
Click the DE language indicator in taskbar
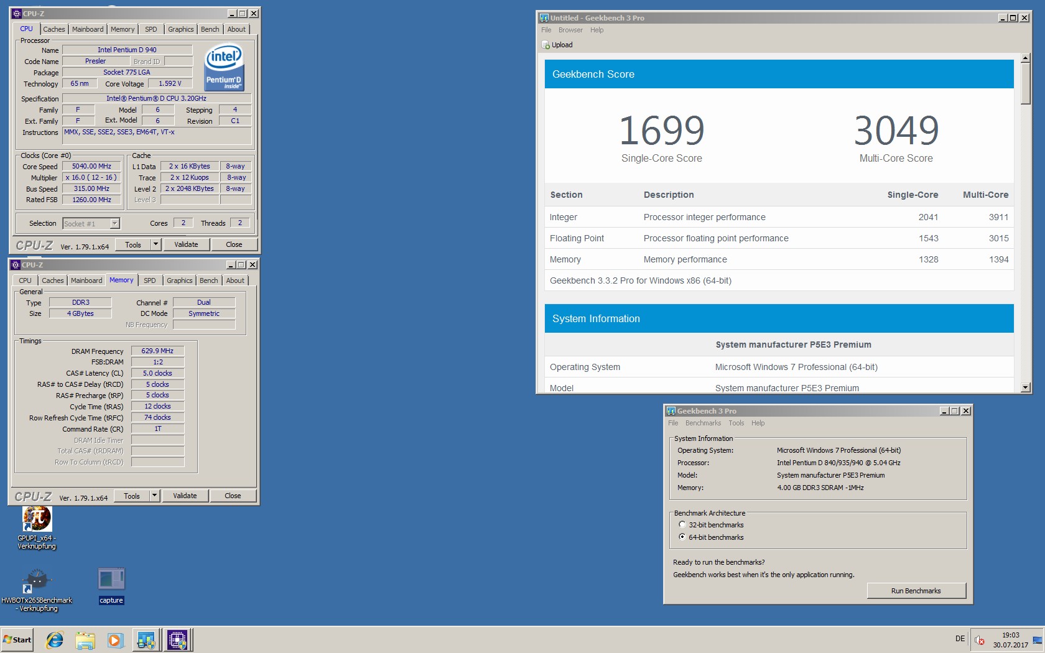pyautogui.click(x=960, y=639)
